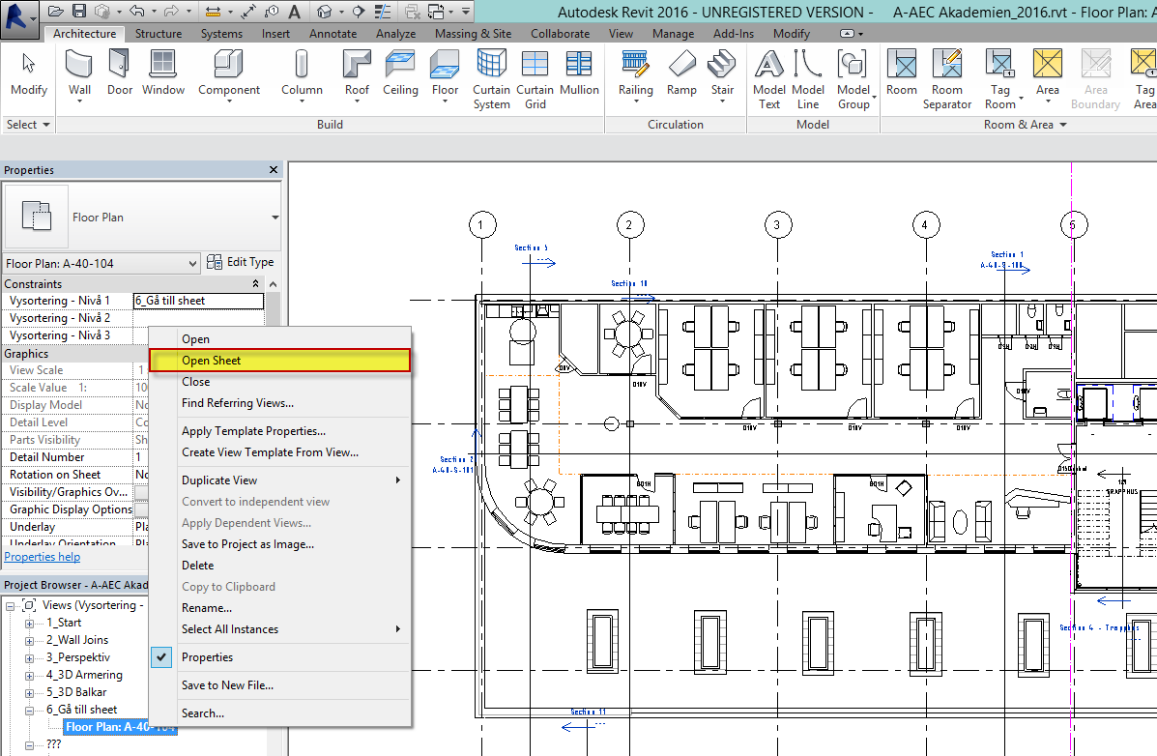
Task: Choose the Component tool
Action: click(x=229, y=73)
